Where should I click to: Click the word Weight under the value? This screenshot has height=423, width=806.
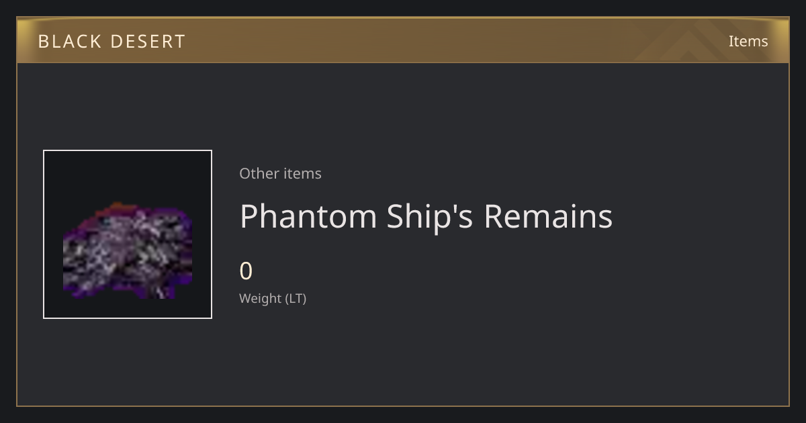click(261, 298)
